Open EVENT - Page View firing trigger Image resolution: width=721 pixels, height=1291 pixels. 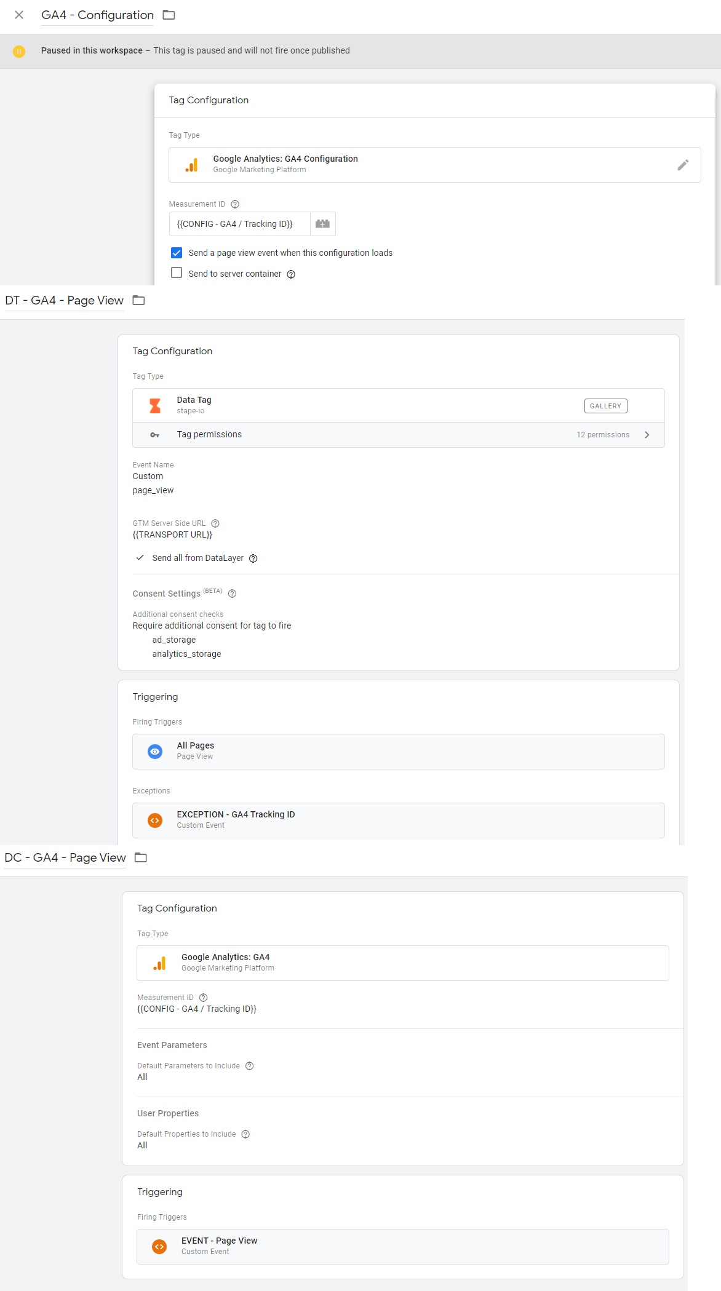click(x=403, y=1247)
